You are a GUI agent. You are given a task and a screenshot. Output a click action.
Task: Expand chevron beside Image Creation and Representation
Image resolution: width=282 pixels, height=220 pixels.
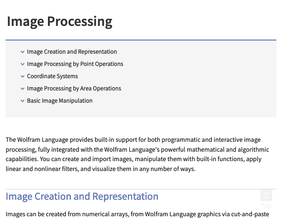tap(23, 52)
